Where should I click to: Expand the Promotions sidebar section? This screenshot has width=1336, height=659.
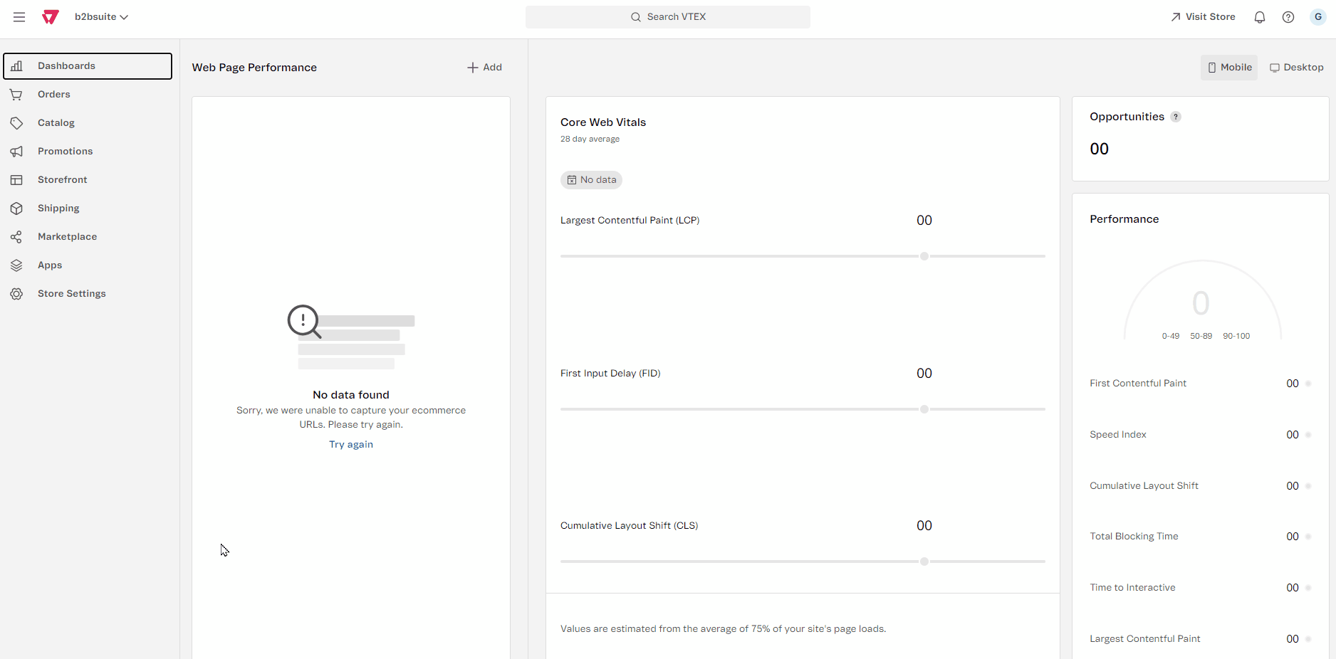point(65,152)
